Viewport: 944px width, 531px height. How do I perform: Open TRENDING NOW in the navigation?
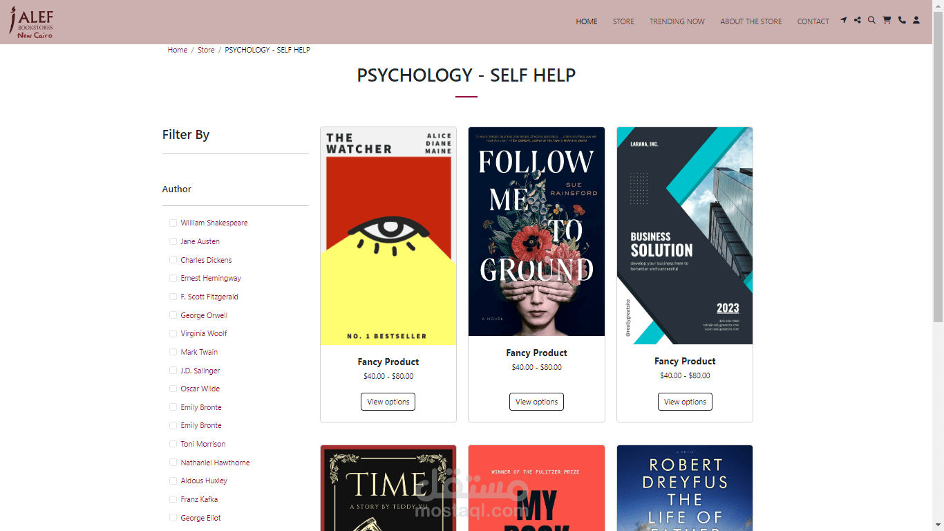(x=677, y=21)
